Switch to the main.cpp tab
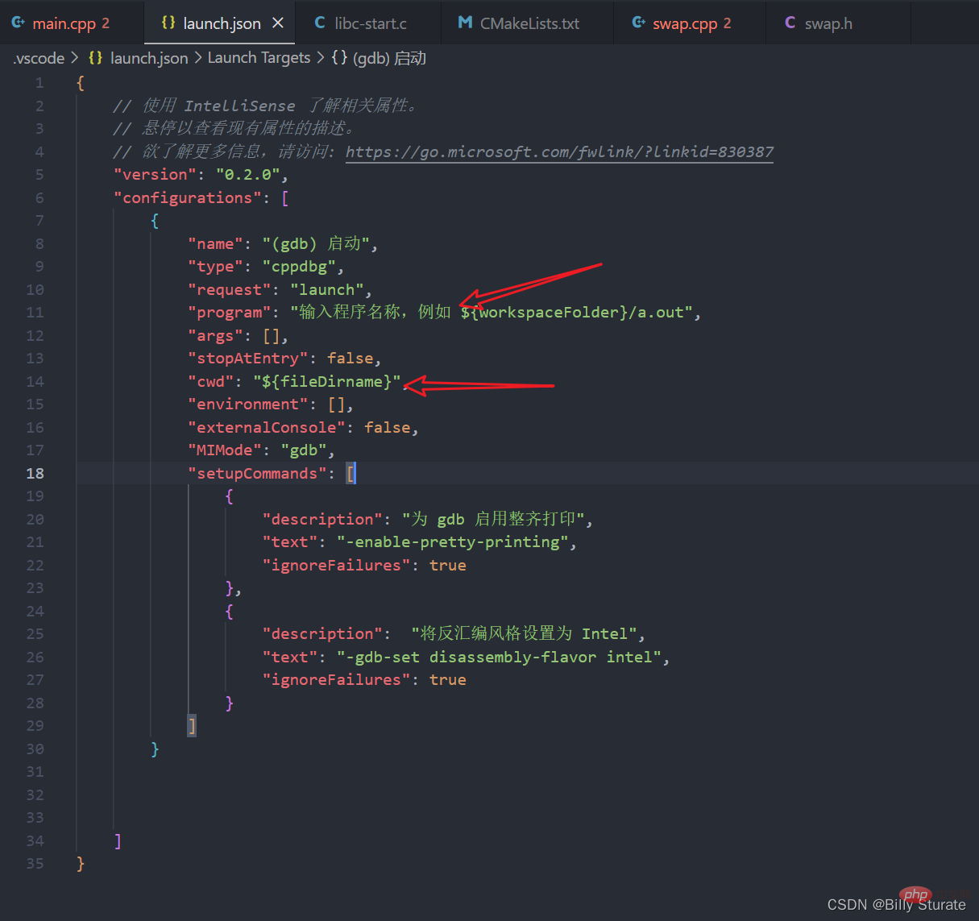 [64, 23]
